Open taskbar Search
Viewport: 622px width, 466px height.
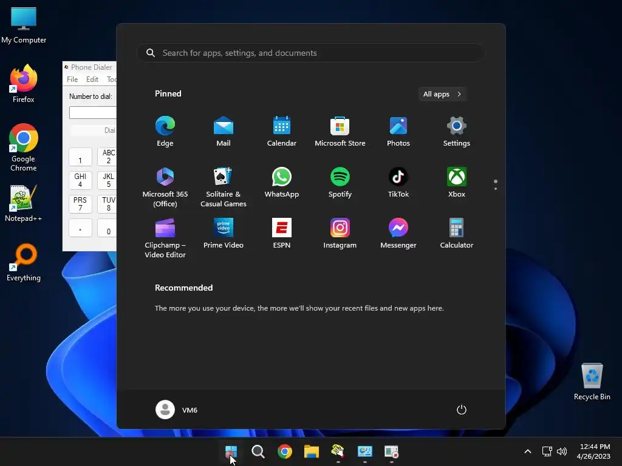click(x=258, y=451)
